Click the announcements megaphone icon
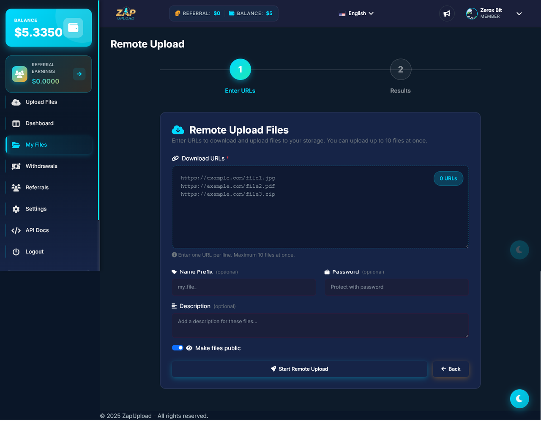This screenshot has height=421, width=541. 447,14
